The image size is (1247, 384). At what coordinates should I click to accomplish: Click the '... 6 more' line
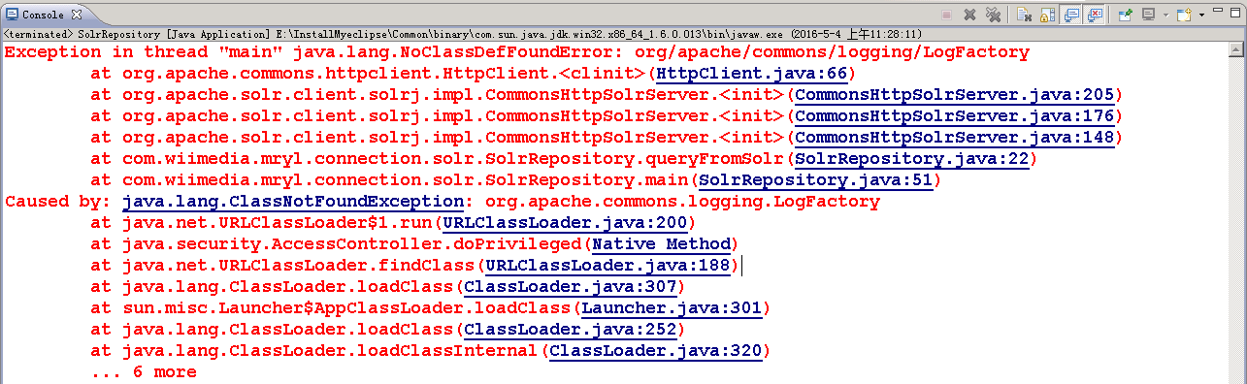pos(144,372)
